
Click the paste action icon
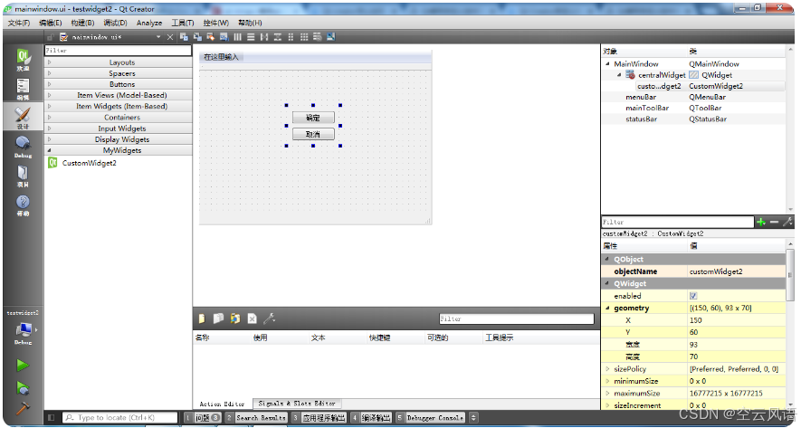(x=235, y=319)
